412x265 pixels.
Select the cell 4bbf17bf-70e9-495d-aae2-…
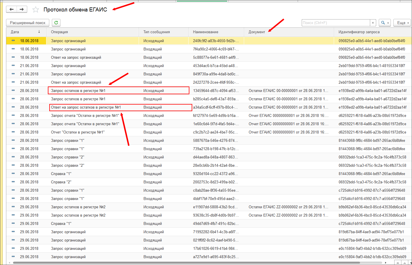pos(216,199)
